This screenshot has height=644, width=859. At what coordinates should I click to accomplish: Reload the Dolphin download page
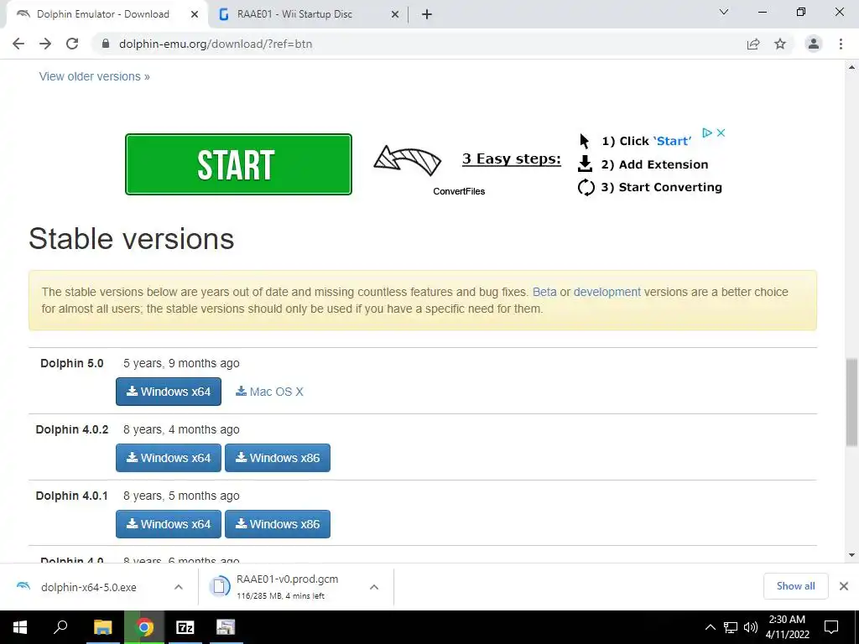coord(72,44)
